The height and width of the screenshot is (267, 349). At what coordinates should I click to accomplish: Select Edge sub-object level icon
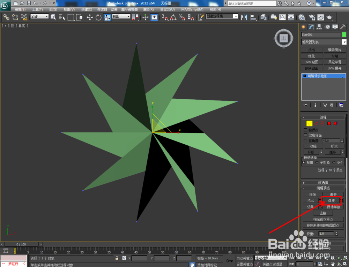(x=316, y=123)
